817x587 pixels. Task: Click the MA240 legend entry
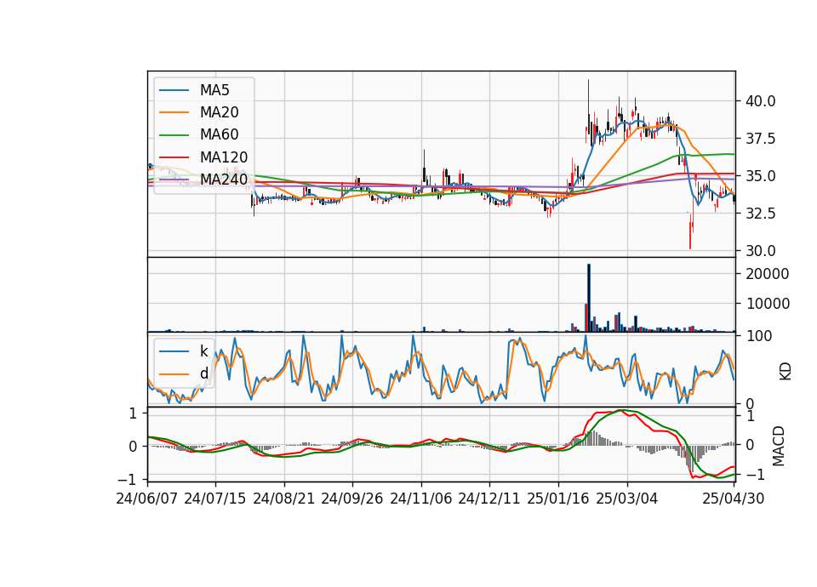point(203,180)
